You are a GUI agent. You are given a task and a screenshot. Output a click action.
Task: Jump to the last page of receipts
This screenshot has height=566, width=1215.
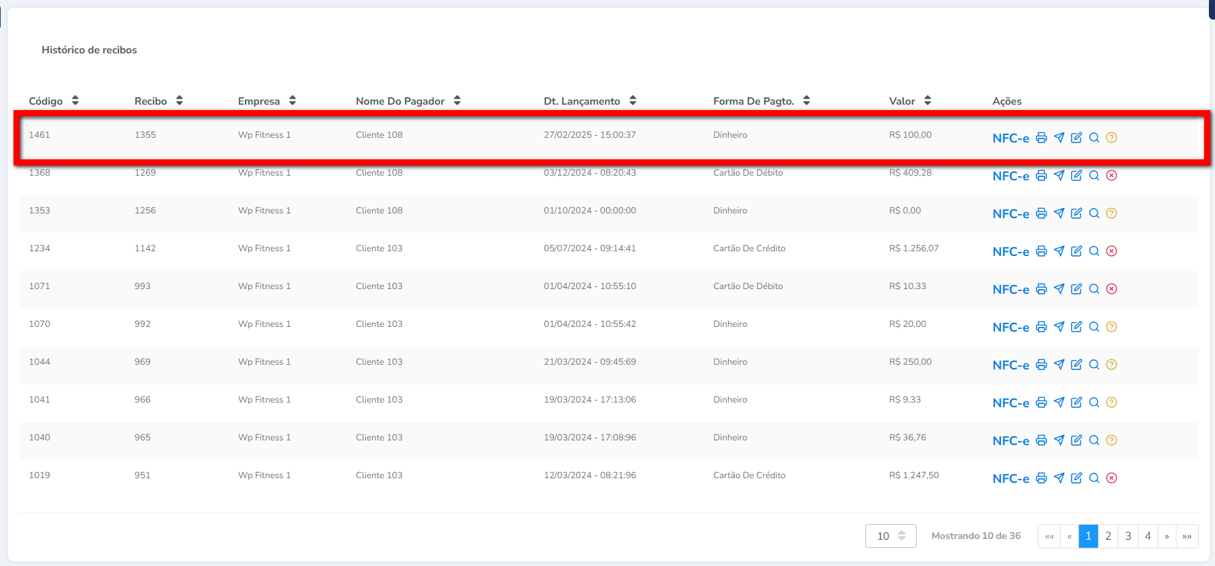click(x=1187, y=536)
